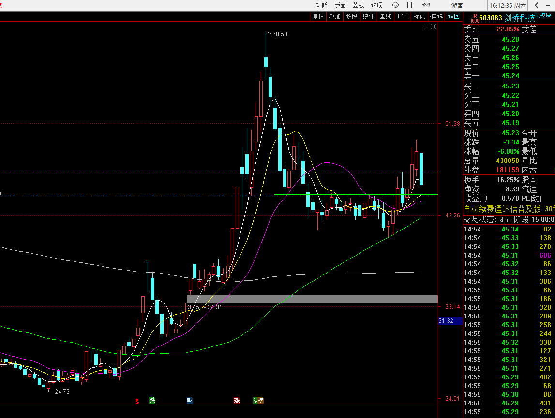Click the customer service headset icon

pos(395,5)
